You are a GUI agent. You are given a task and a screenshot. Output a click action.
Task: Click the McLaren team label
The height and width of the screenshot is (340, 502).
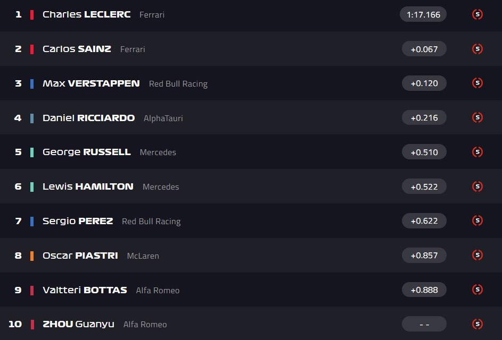(143, 256)
